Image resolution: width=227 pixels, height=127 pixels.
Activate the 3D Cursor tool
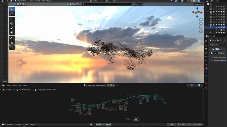tap(12, 14)
